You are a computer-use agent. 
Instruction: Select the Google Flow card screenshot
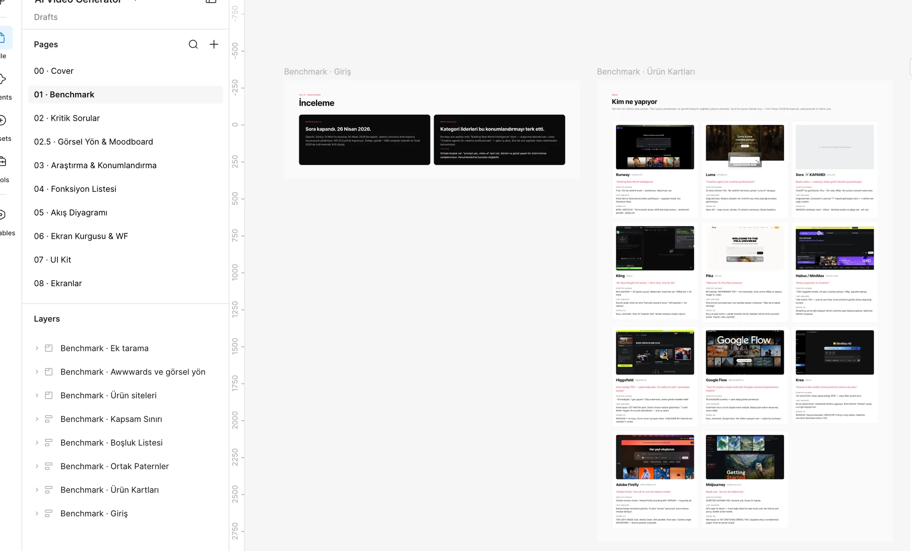(x=745, y=352)
